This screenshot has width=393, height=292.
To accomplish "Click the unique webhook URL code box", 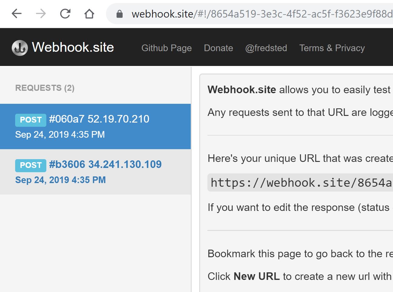I will pos(300,182).
